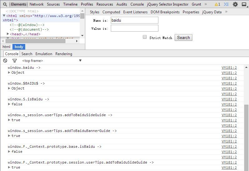The width and height of the screenshot is (249, 171).
Task: Open jQuery Selector Inspector panel
Action: click(168, 4)
